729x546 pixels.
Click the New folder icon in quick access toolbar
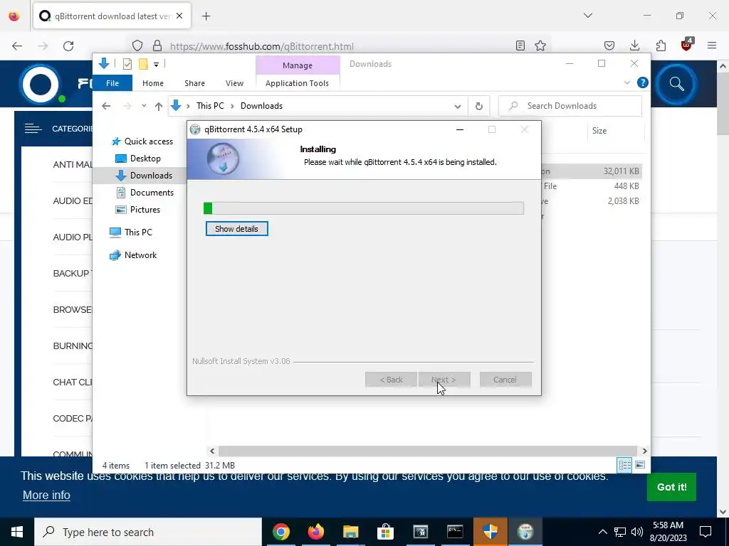coord(143,64)
